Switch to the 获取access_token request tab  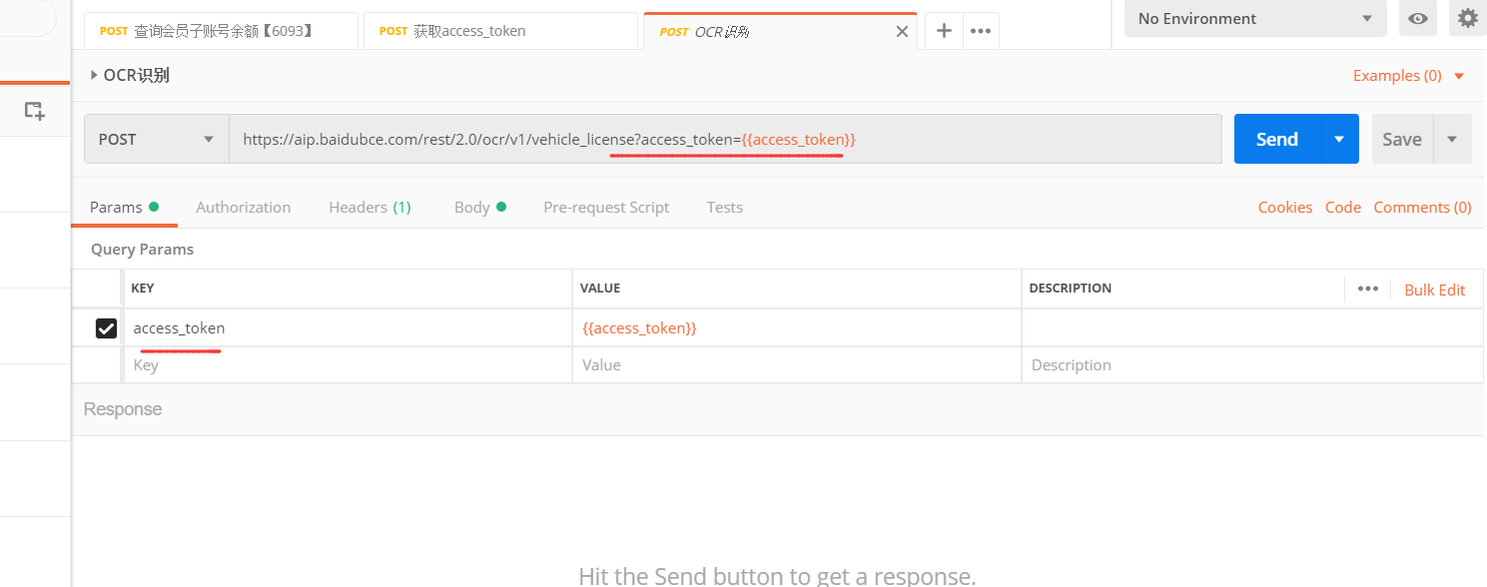point(500,31)
